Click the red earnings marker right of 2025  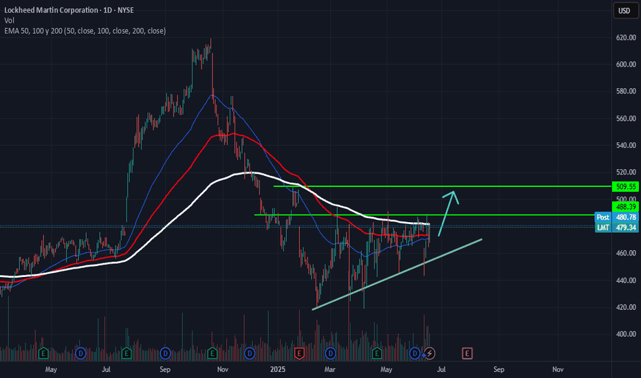tap(299, 353)
